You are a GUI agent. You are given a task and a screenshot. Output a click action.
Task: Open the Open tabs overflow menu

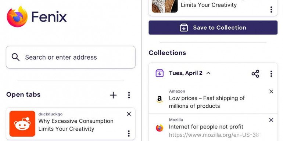click(x=129, y=95)
